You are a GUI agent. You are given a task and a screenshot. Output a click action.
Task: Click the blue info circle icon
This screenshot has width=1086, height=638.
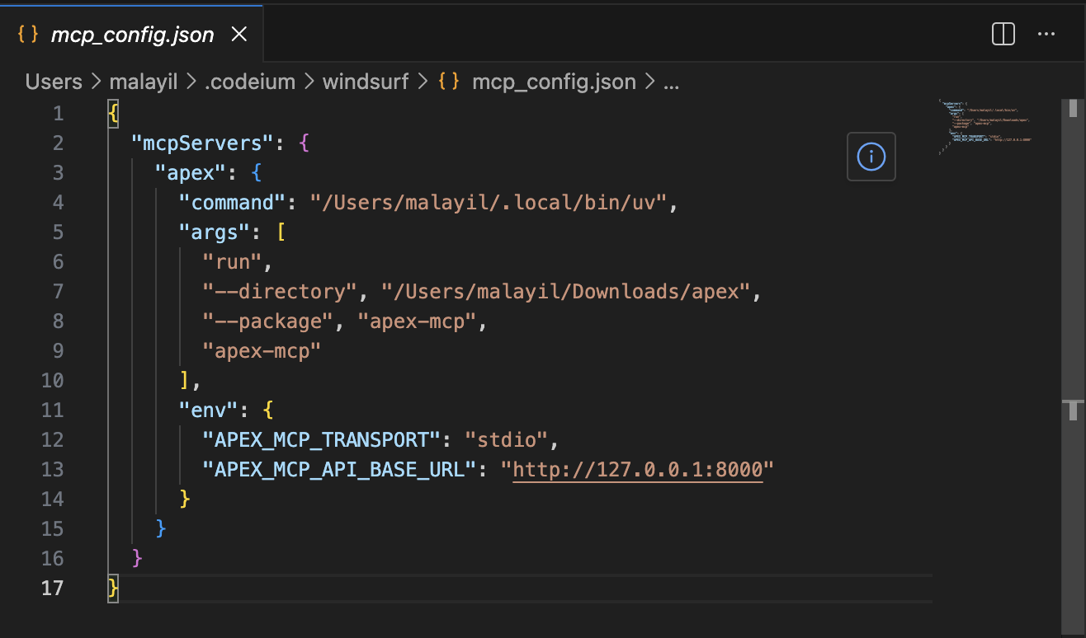871,156
